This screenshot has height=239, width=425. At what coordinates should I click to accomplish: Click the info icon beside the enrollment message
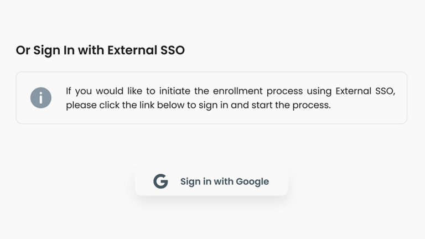point(41,98)
